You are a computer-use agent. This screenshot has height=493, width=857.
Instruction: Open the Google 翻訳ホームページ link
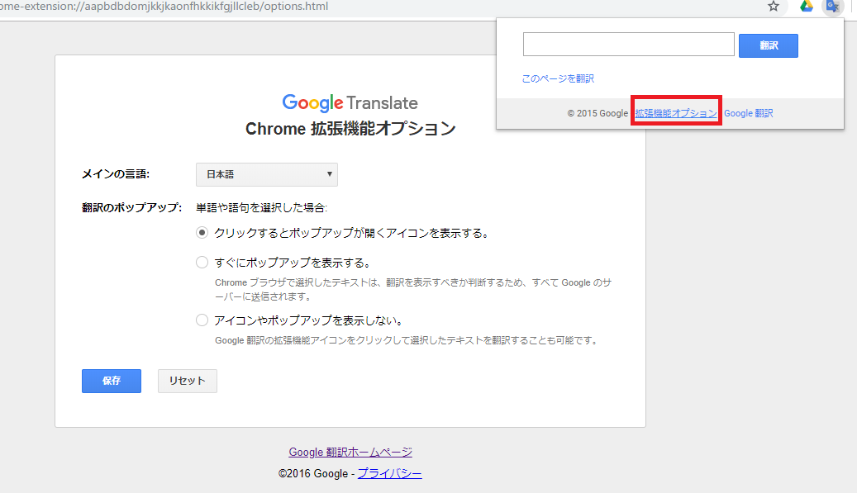[x=350, y=452]
